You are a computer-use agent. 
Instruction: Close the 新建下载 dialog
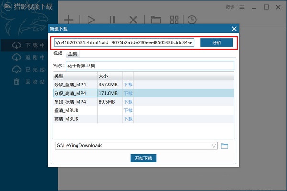click(234, 29)
